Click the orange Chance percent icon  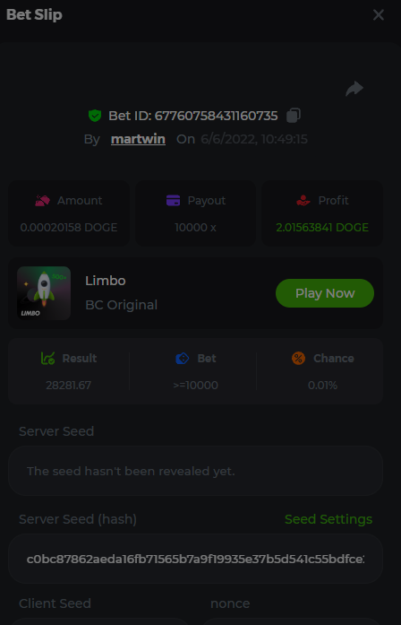[298, 359]
